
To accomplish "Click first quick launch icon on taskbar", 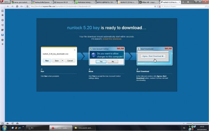I will click(x=13, y=128).
